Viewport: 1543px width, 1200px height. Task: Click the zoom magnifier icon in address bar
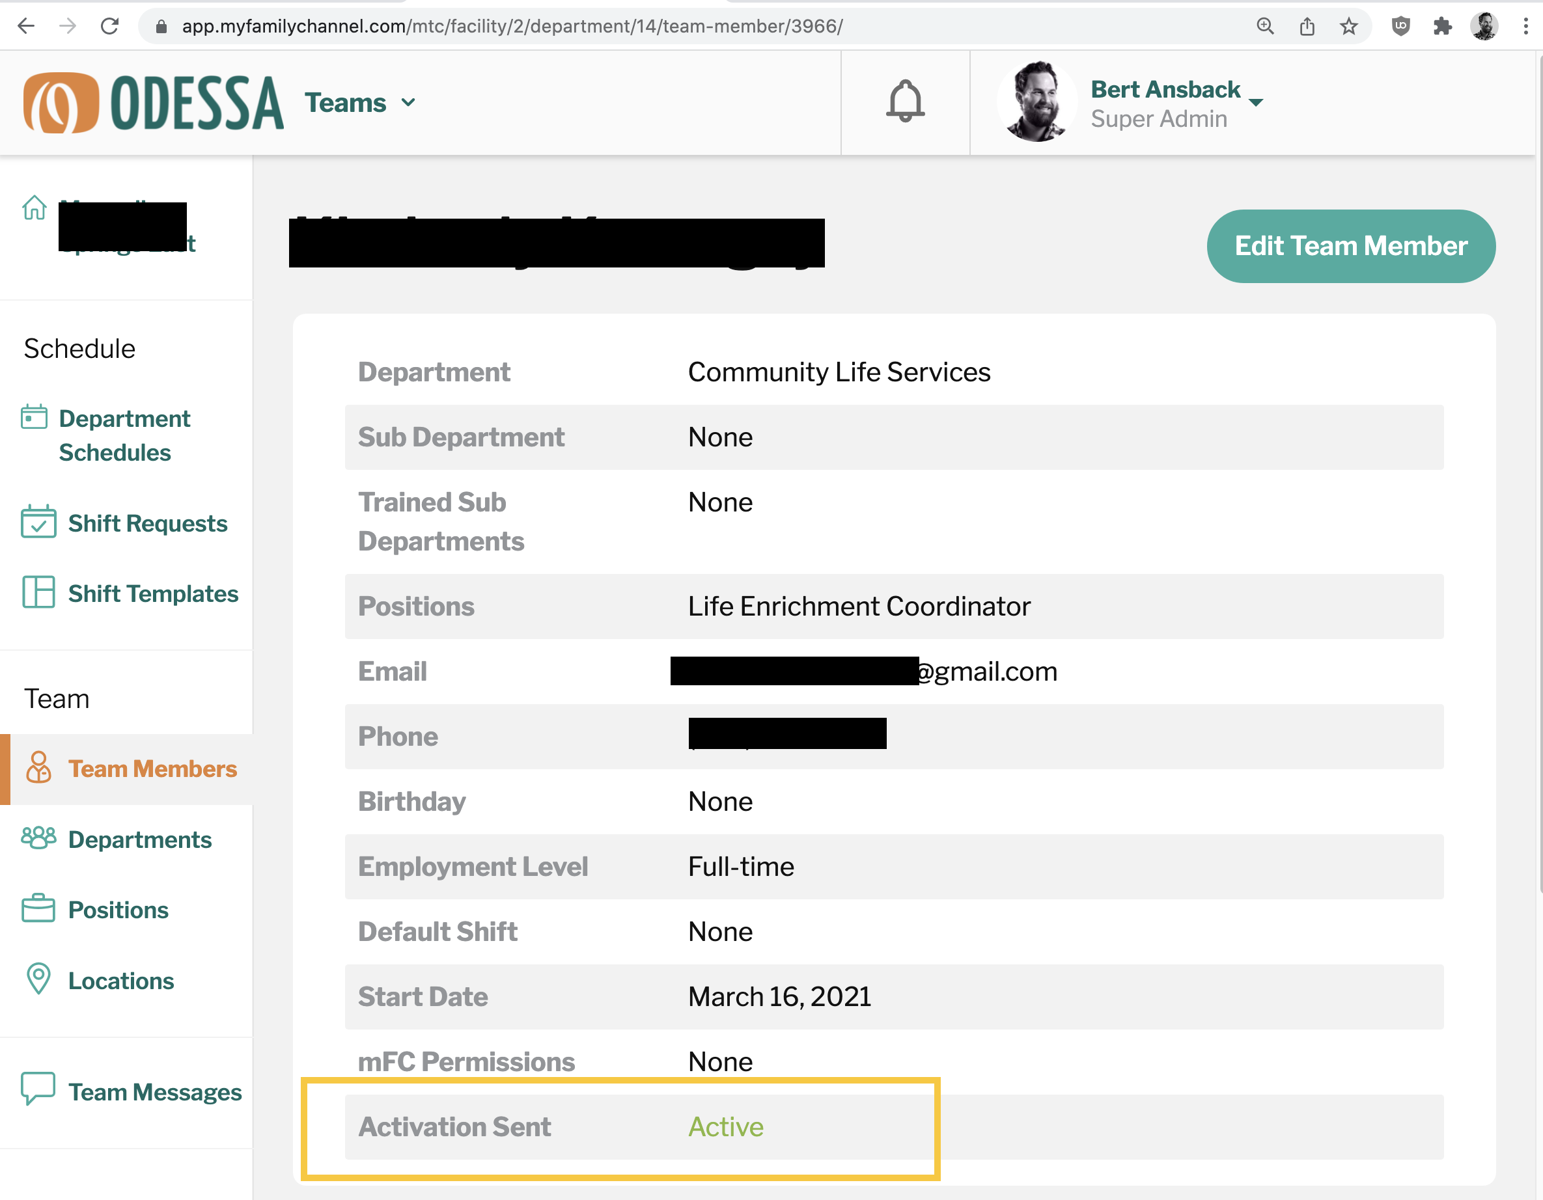tap(1264, 26)
